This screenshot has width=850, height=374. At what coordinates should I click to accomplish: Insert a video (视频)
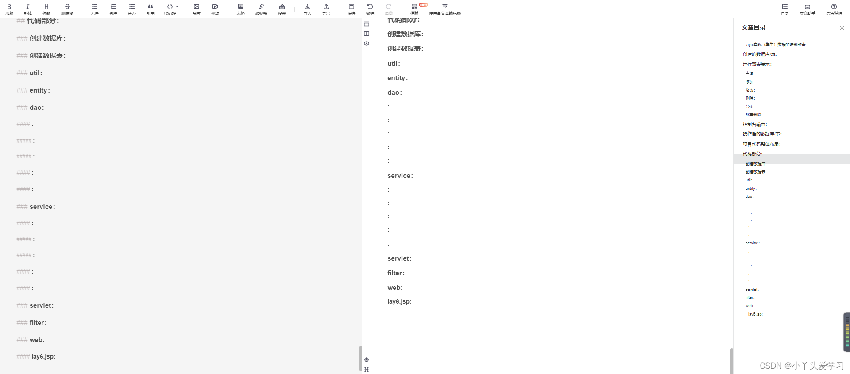coord(215,9)
